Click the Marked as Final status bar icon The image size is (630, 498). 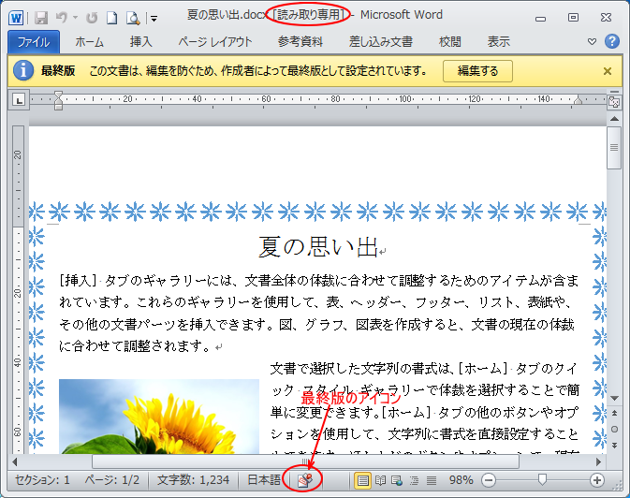pyautogui.click(x=303, y=479)
